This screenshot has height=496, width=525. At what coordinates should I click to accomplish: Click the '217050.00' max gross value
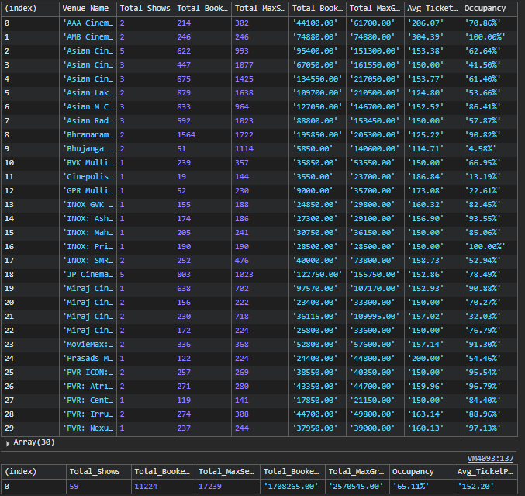pyautogui.click(x=375, y=78)
